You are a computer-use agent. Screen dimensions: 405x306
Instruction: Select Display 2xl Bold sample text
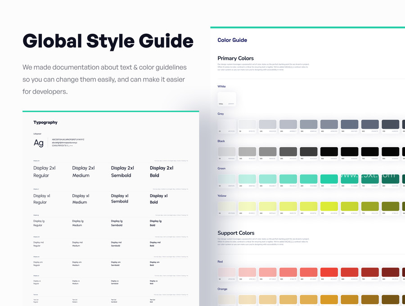pos(162,171)
